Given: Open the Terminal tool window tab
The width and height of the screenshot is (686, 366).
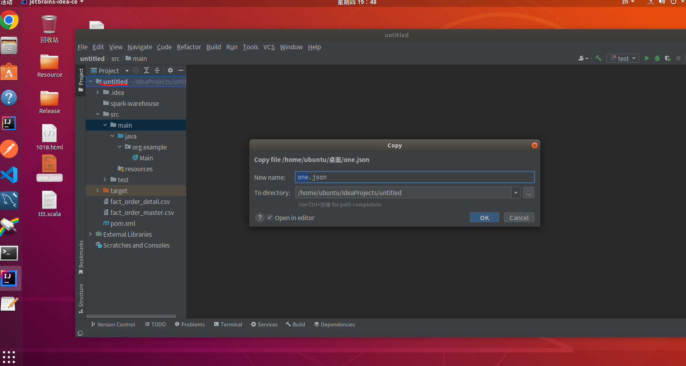Looking at the screenshot, I should click(x=228, y=324).
